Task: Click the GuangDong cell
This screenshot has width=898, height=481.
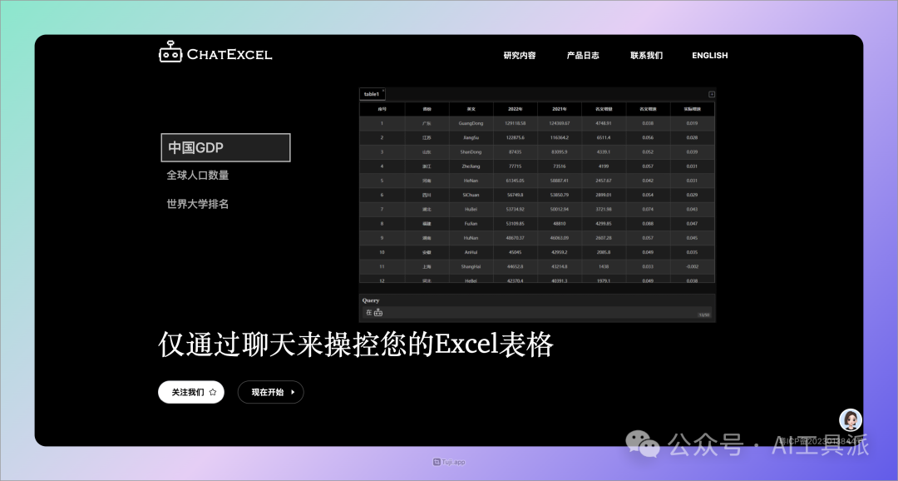Action: point(471,123)
